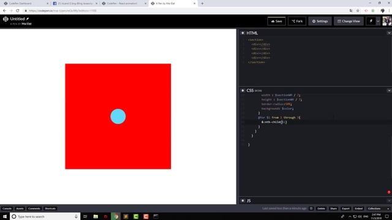This screenshot has height=220, width=392.
Task: Fork this pen
Action: 297,21
